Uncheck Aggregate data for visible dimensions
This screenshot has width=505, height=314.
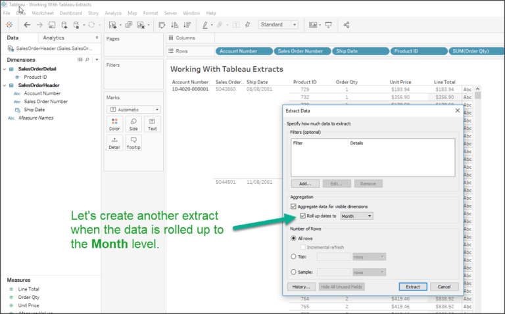(293, 206)
